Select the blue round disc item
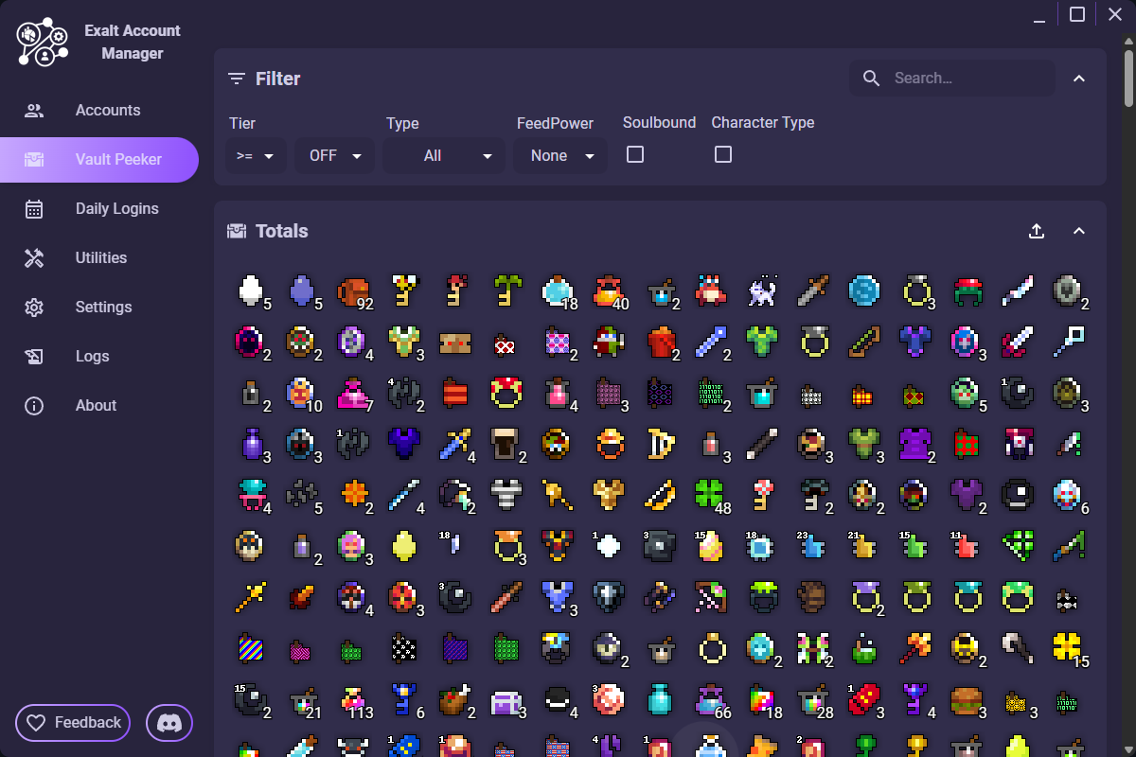This screenshot has height=757, width=1136. coord(865,290)
